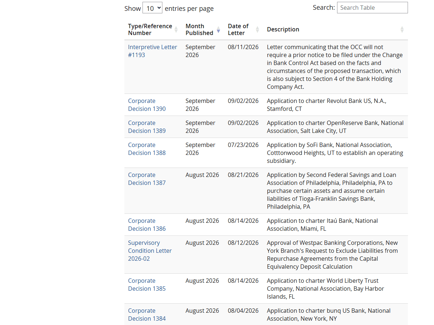Sort by Date of Letter column arrows

258,30
